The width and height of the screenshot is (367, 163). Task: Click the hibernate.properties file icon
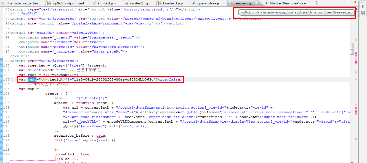[x=3, y=3]
